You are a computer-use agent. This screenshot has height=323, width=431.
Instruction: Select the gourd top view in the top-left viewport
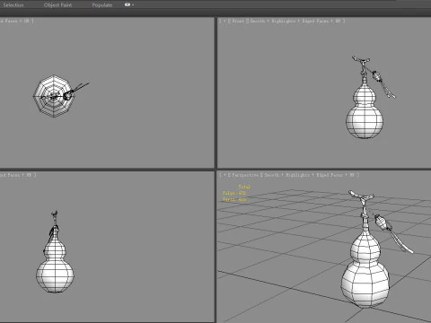point(53,96)
